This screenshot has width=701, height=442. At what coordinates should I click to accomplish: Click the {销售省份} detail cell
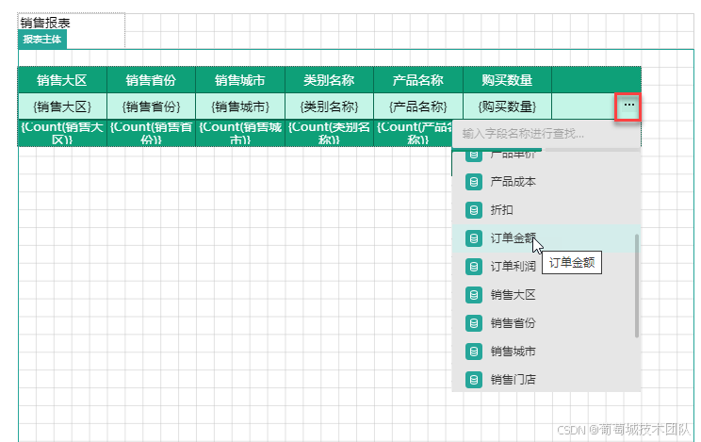click(x=151, y=106)
